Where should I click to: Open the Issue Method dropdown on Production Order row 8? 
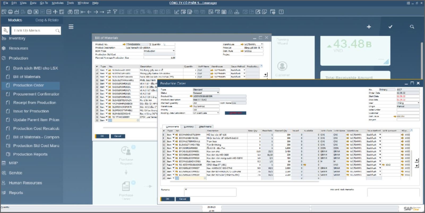380,135
